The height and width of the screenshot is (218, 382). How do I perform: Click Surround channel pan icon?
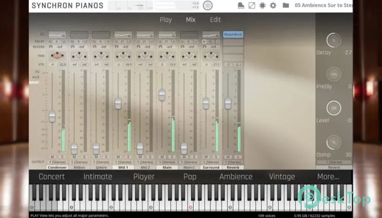click(x=211, y=56)
